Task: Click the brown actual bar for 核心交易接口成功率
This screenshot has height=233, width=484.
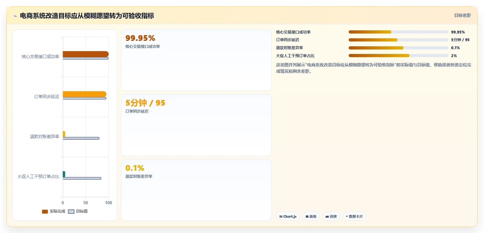Action: click(86, 54)
